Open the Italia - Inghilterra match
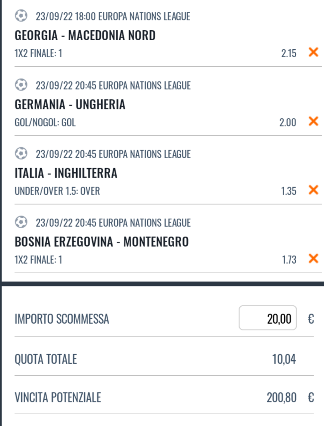 [x=66, y=173]
